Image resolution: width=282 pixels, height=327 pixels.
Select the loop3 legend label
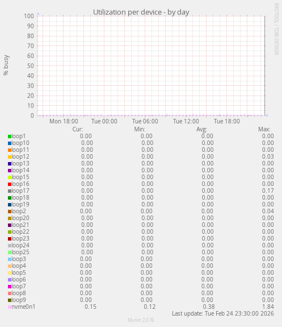(19, 259)
